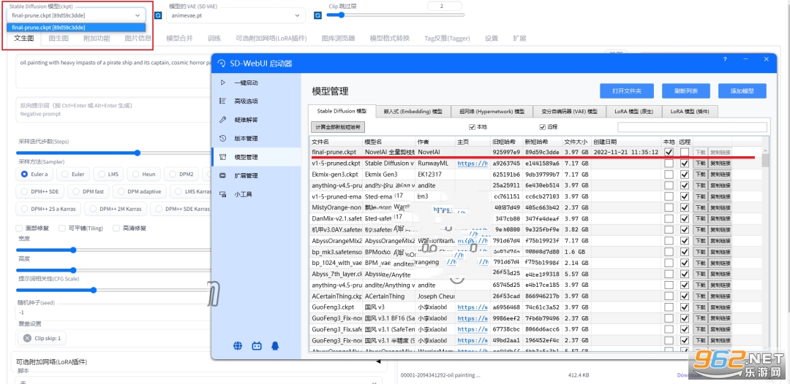Viewport: 790px width, 384px height.
Task: Open the 超网络 (Hypernetwork) 模型 tab
Action: point(492,111)
